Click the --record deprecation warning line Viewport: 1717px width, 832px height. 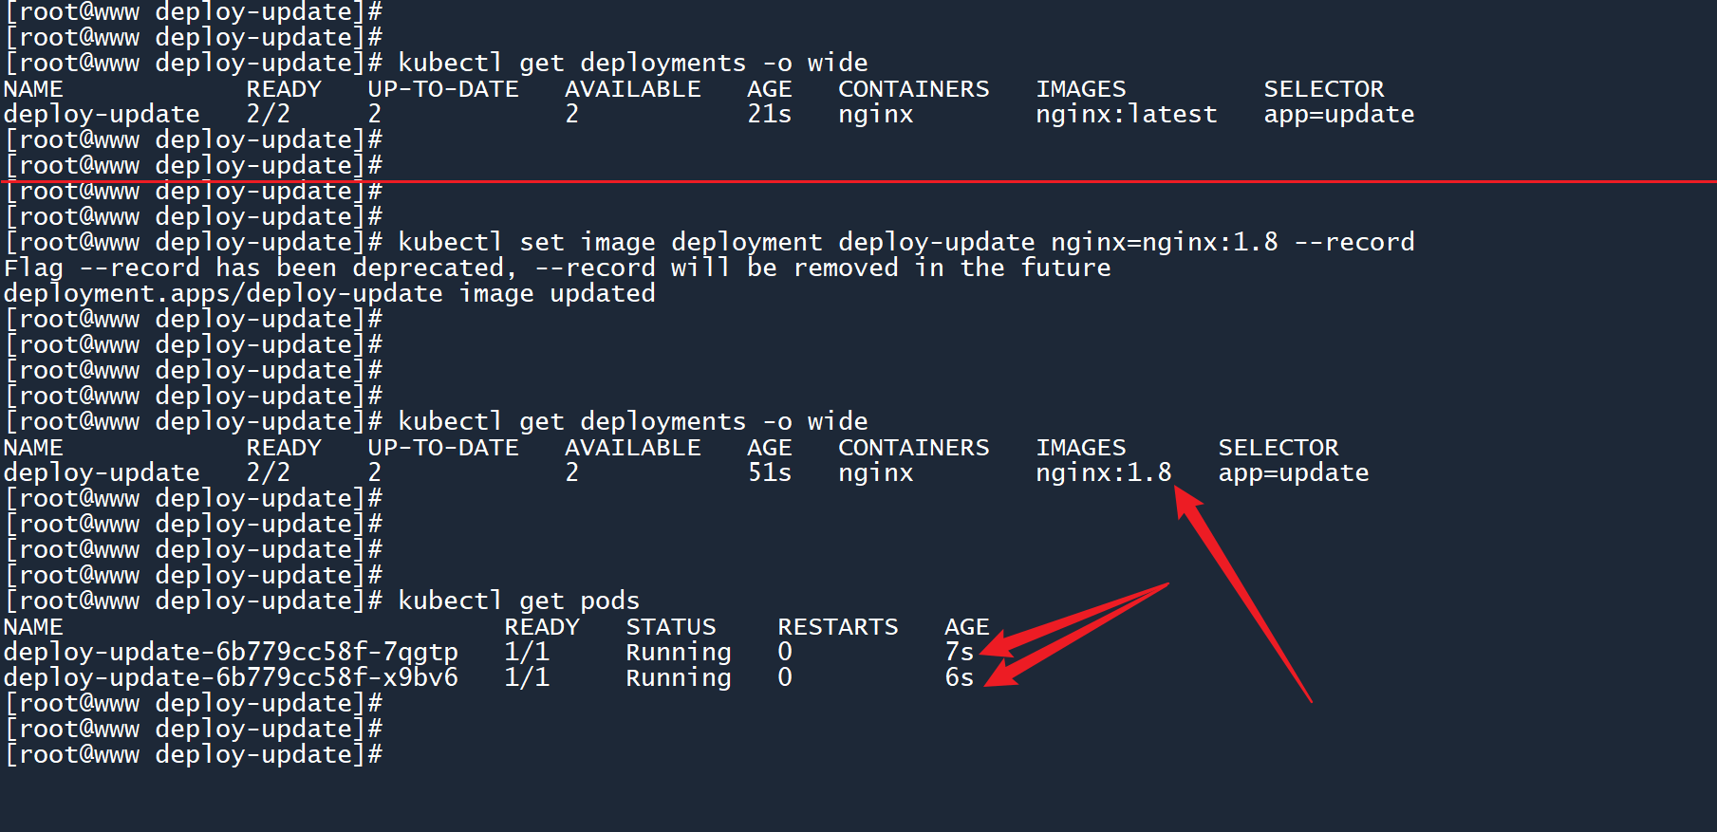[557, 268]
